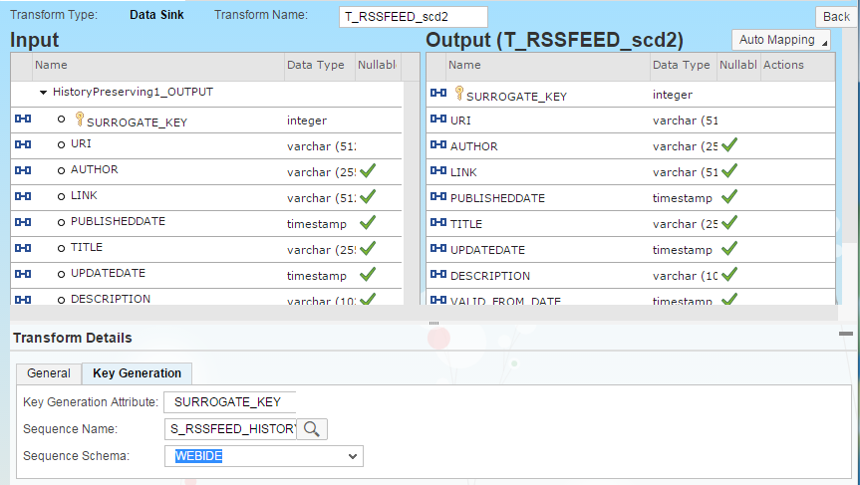Click connector icon for output LINK row
Viewport: 860px width, 485px height.
(437, 172)
